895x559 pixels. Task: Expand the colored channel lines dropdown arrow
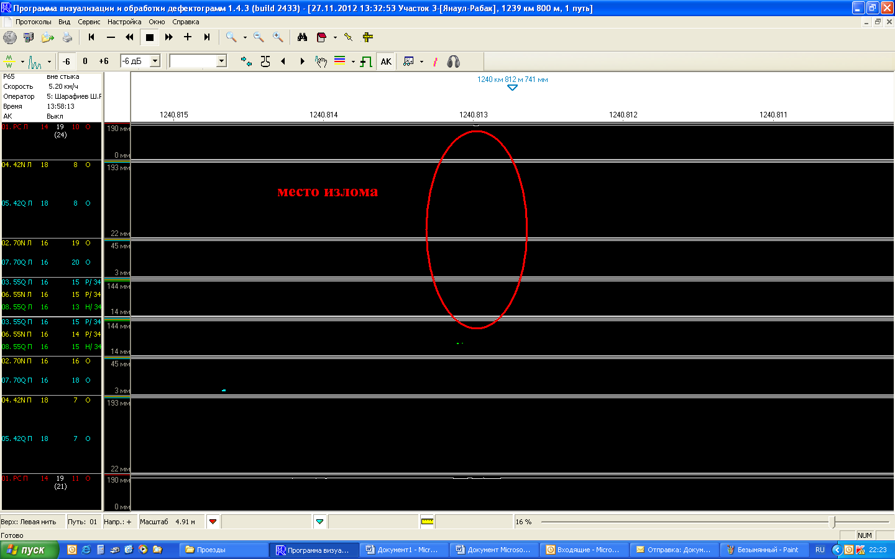point(353,62)
